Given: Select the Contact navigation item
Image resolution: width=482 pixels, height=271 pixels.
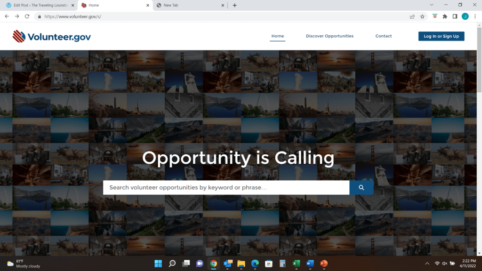Looking at the screenshot, I should (x=383, y=36).
